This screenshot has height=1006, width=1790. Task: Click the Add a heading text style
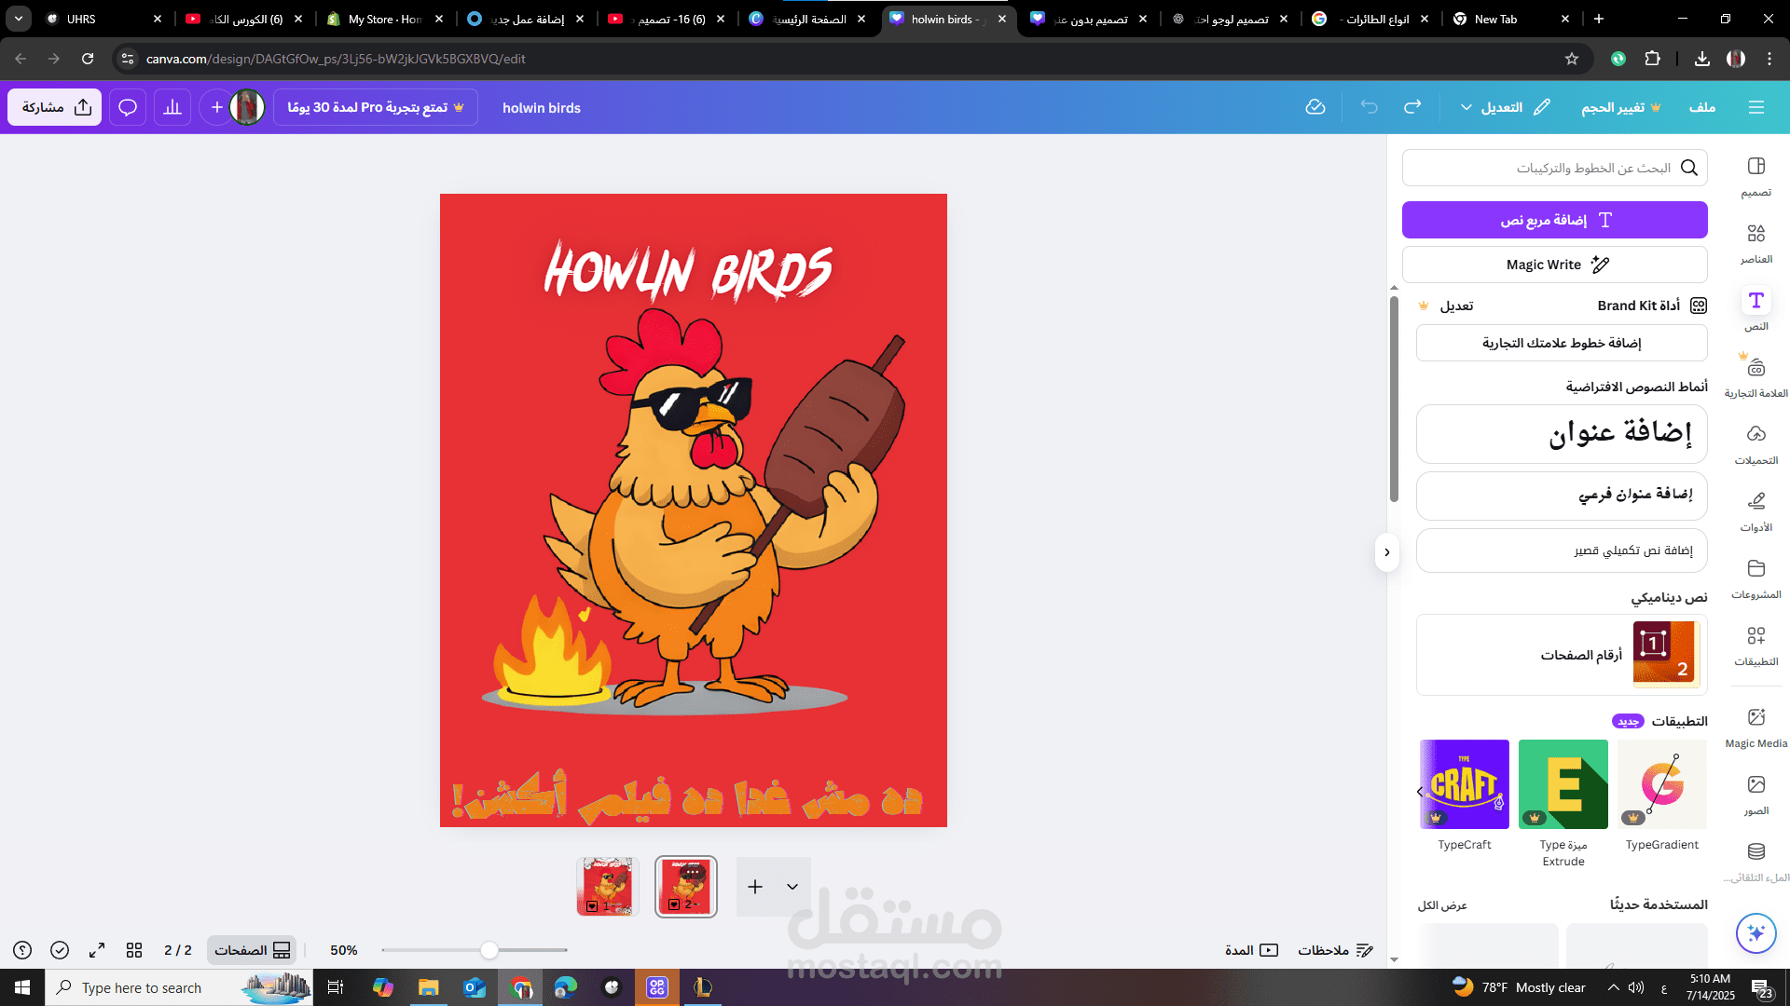pos(1562,434)
